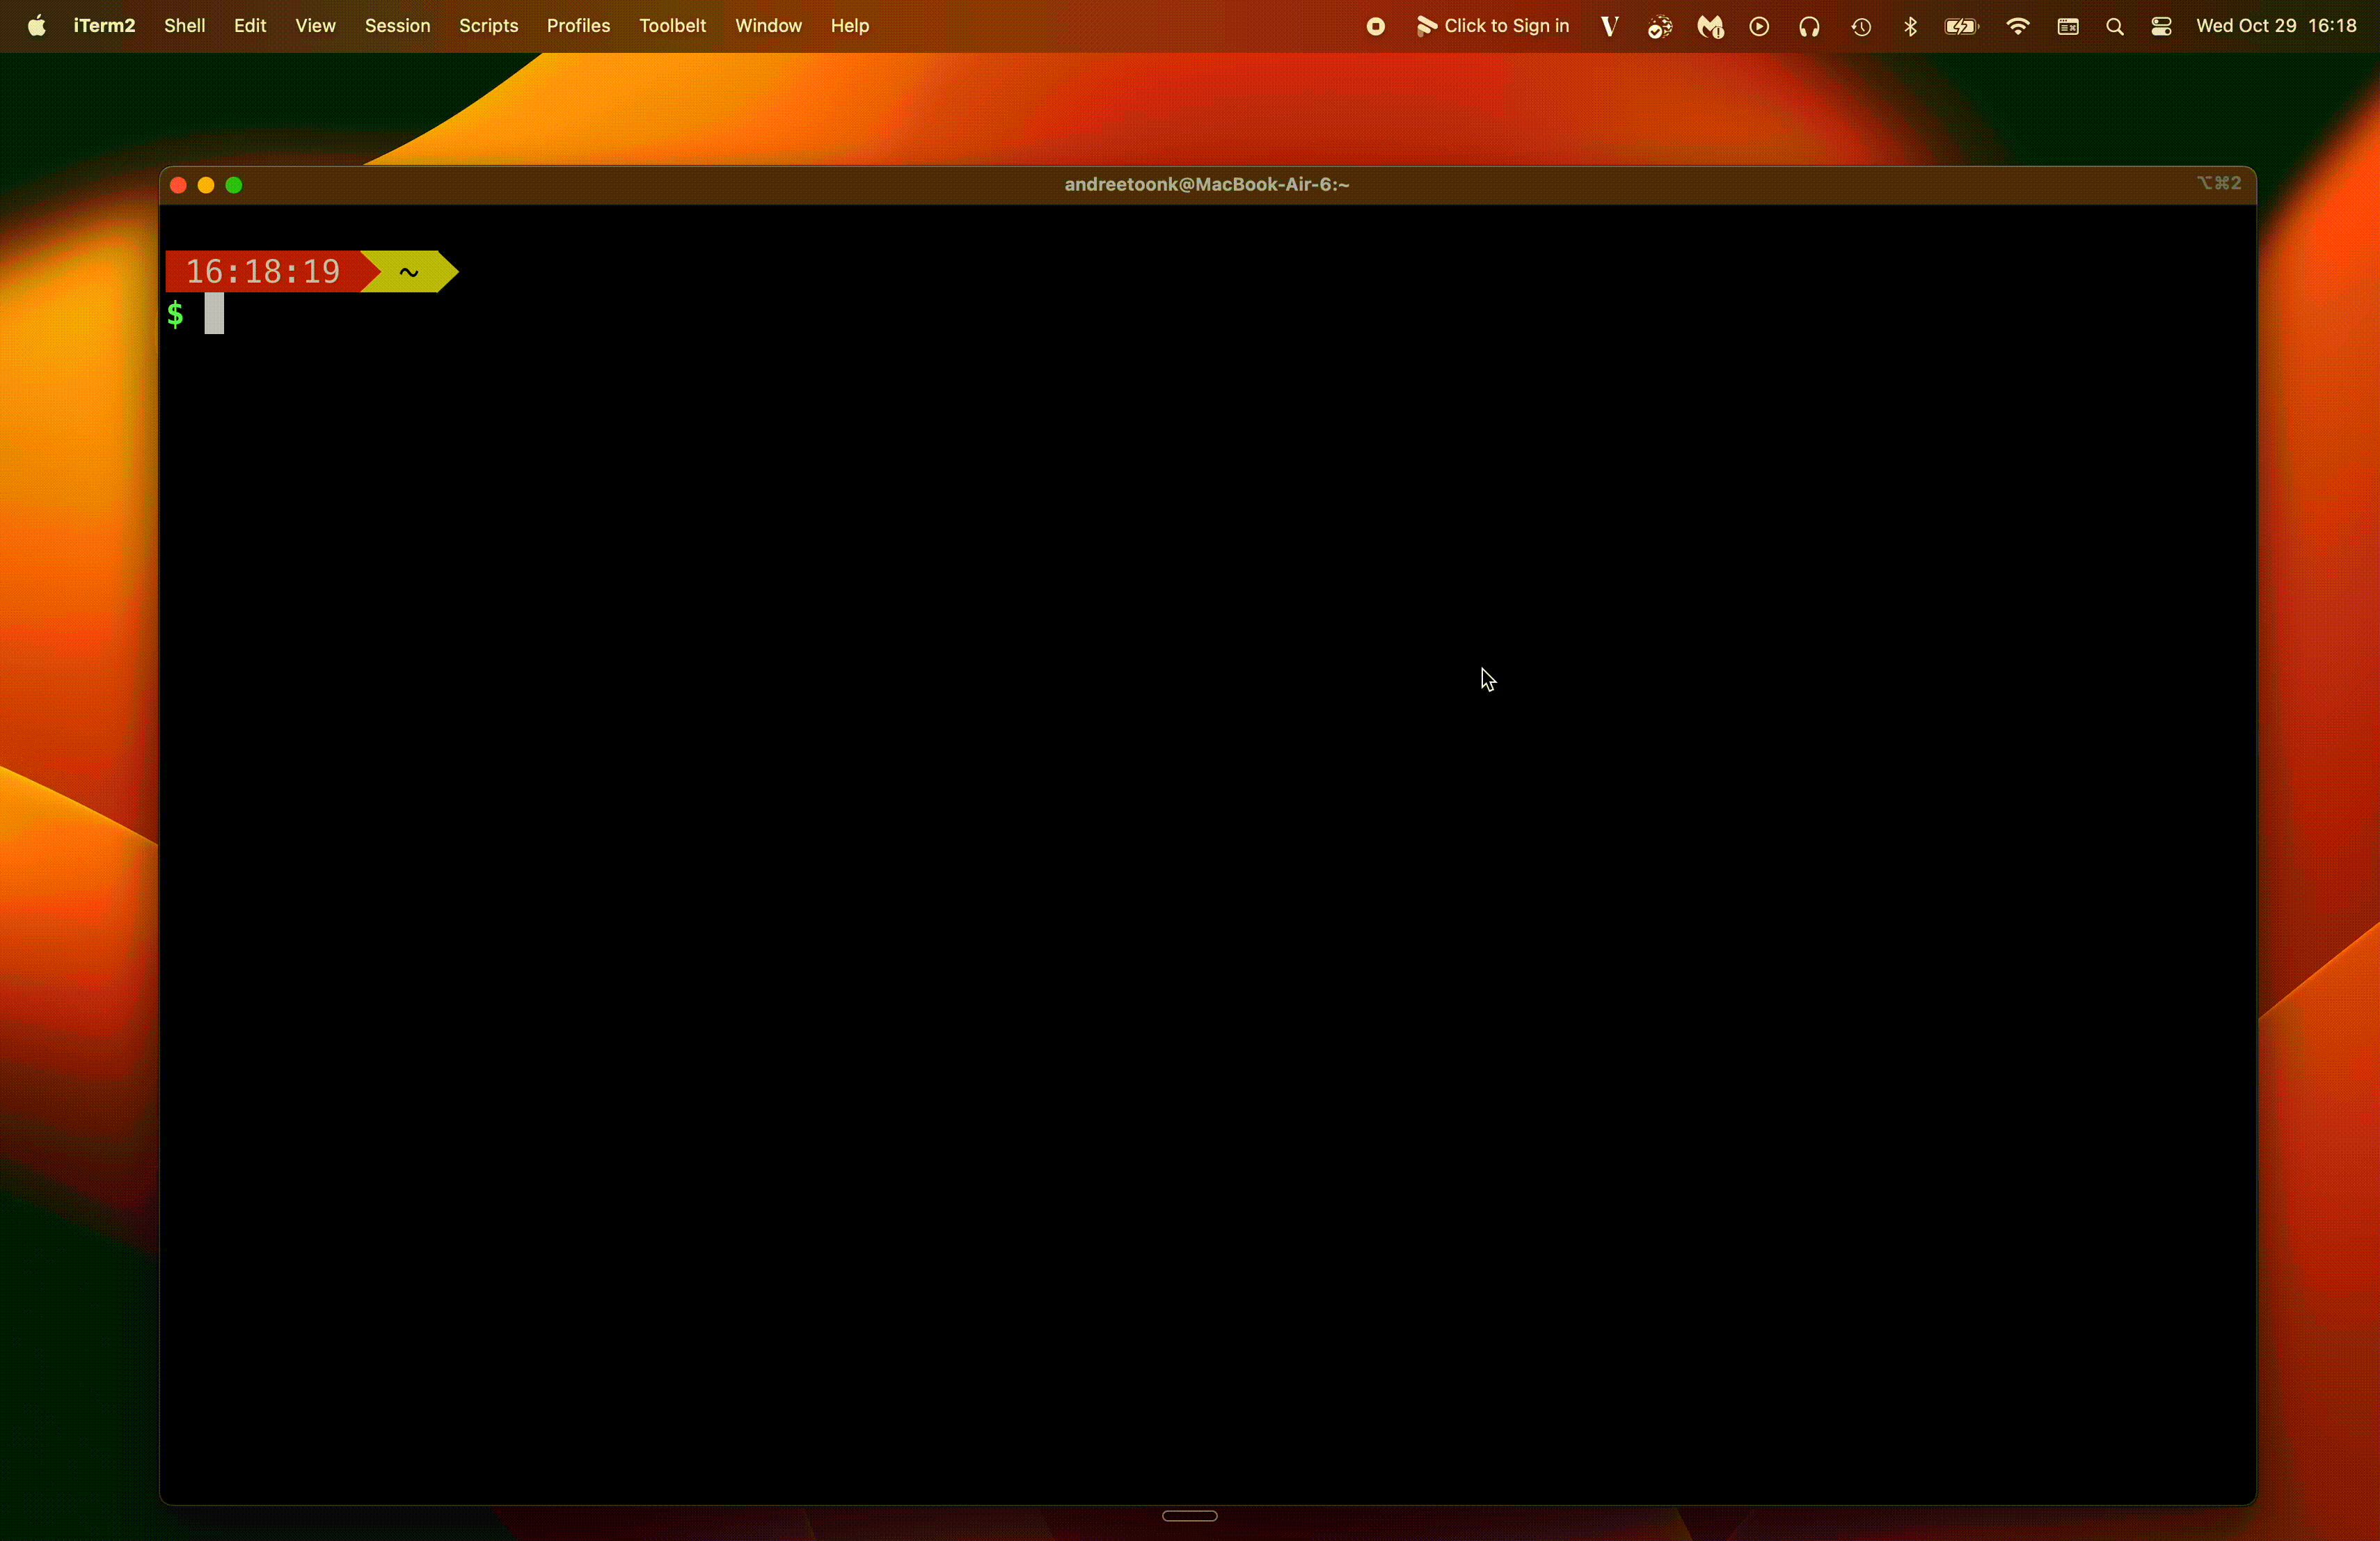Click the headphones audio icon
Image resolution: width=2380 pixels, height=1541 pixels.
click(1809, 26)
